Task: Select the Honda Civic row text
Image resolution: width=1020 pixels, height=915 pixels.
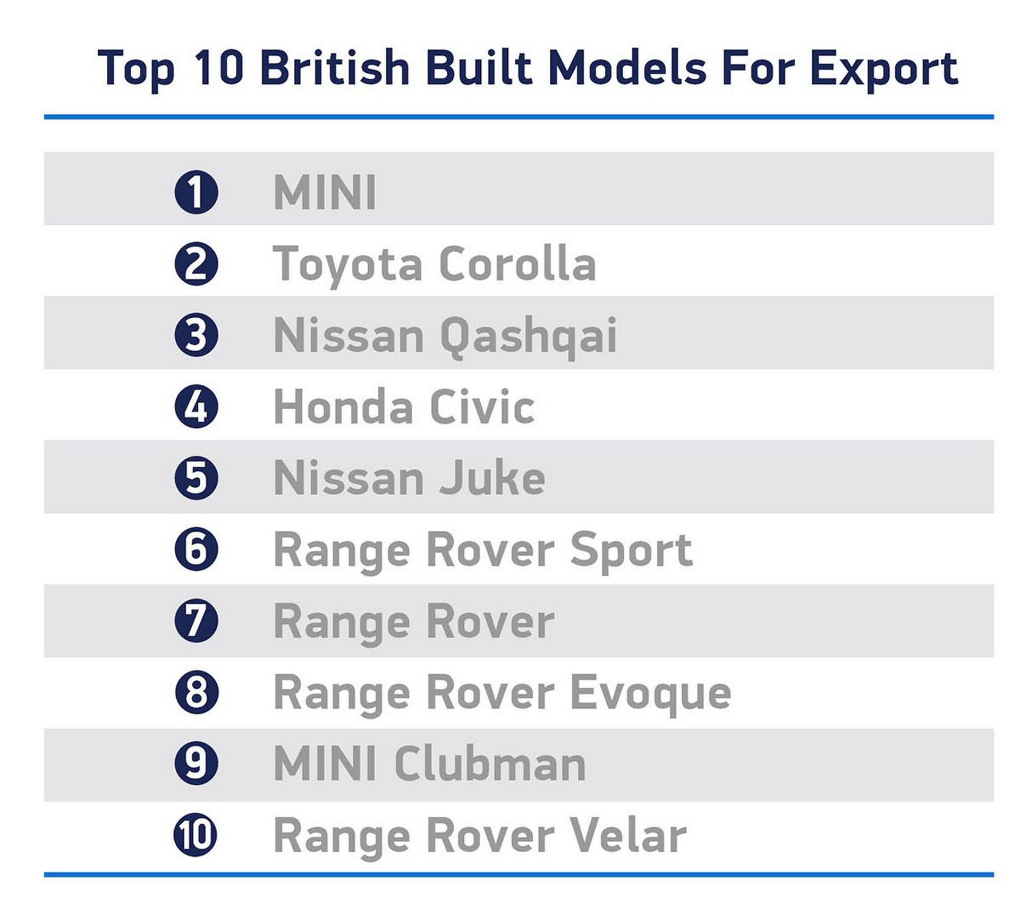Action: click(x=404, y=407)
